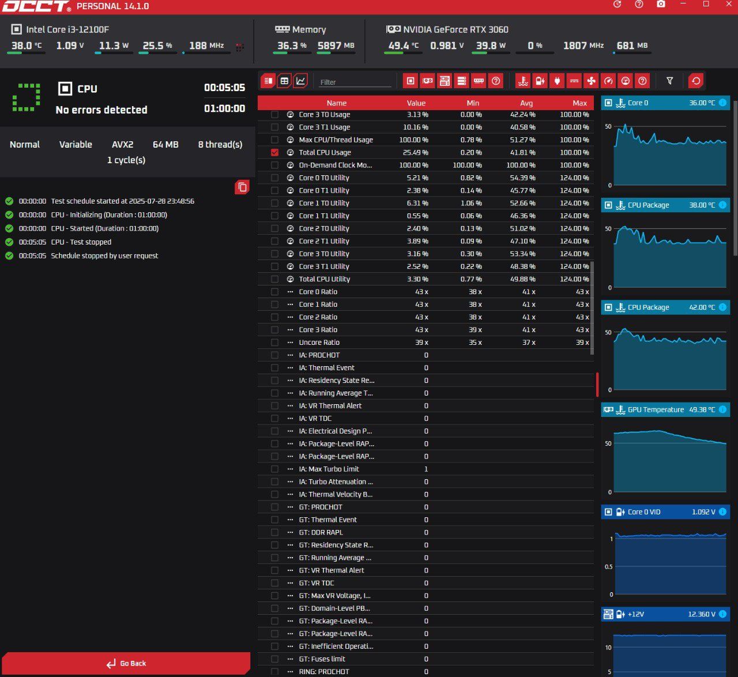Click the Go Back button
The image size is (738, 677).
click(x=126, y=663)
